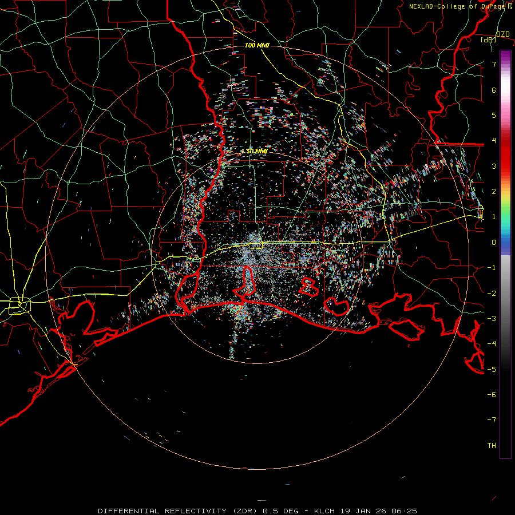Click the 4 value on color scale
Viewport: 515px width, 515px height.
pyautogui.click(x=494, y=141)
